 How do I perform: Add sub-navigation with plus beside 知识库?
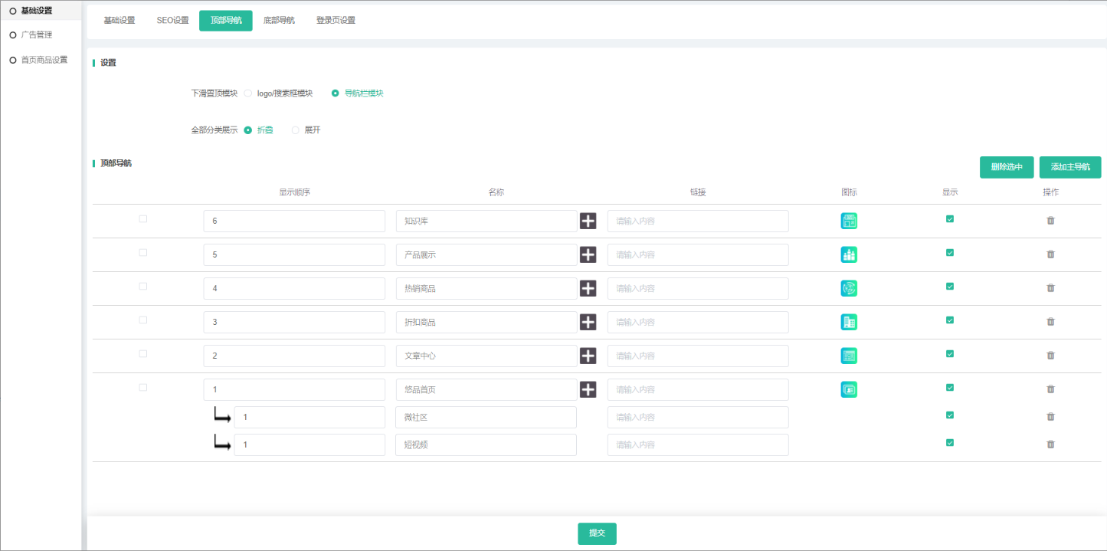[588, 221]
